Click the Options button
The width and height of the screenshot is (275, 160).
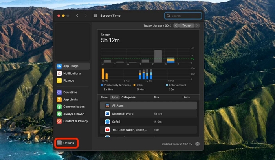coord(66,143)
